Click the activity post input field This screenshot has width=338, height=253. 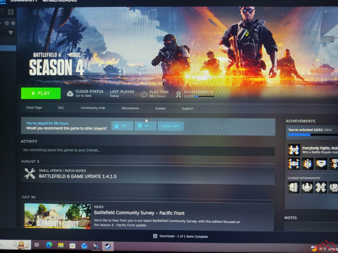click(x=148, y=150)
